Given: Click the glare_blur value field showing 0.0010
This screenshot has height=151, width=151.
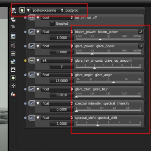Looking at the screenshot, I should [62, 95].
